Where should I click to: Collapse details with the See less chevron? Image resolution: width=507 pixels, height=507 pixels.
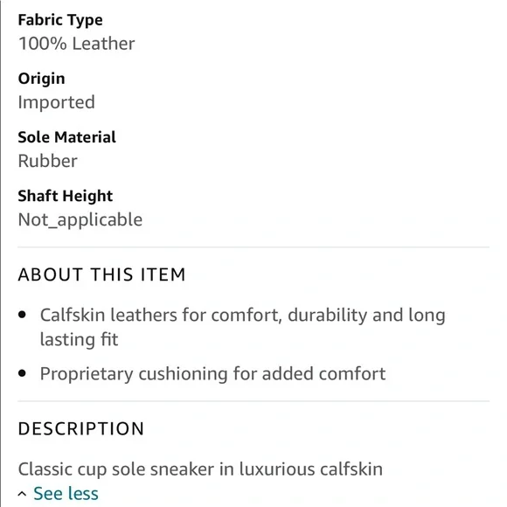pos(22,494)
